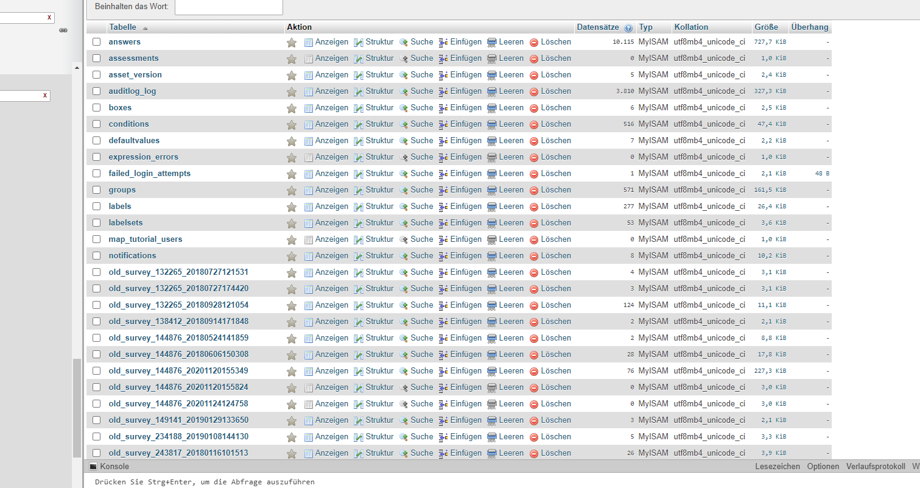Click Leeren icon in the groups row
The height and width of the screenshot is (488, 920).
pyautogui.click(x=492, y=191)
